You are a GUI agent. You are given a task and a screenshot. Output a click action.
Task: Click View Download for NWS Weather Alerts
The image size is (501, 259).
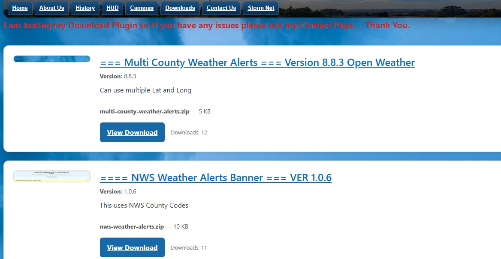click(x=132, y=247)
